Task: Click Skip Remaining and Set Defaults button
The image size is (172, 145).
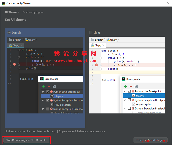Action: [x=26, y=140]
